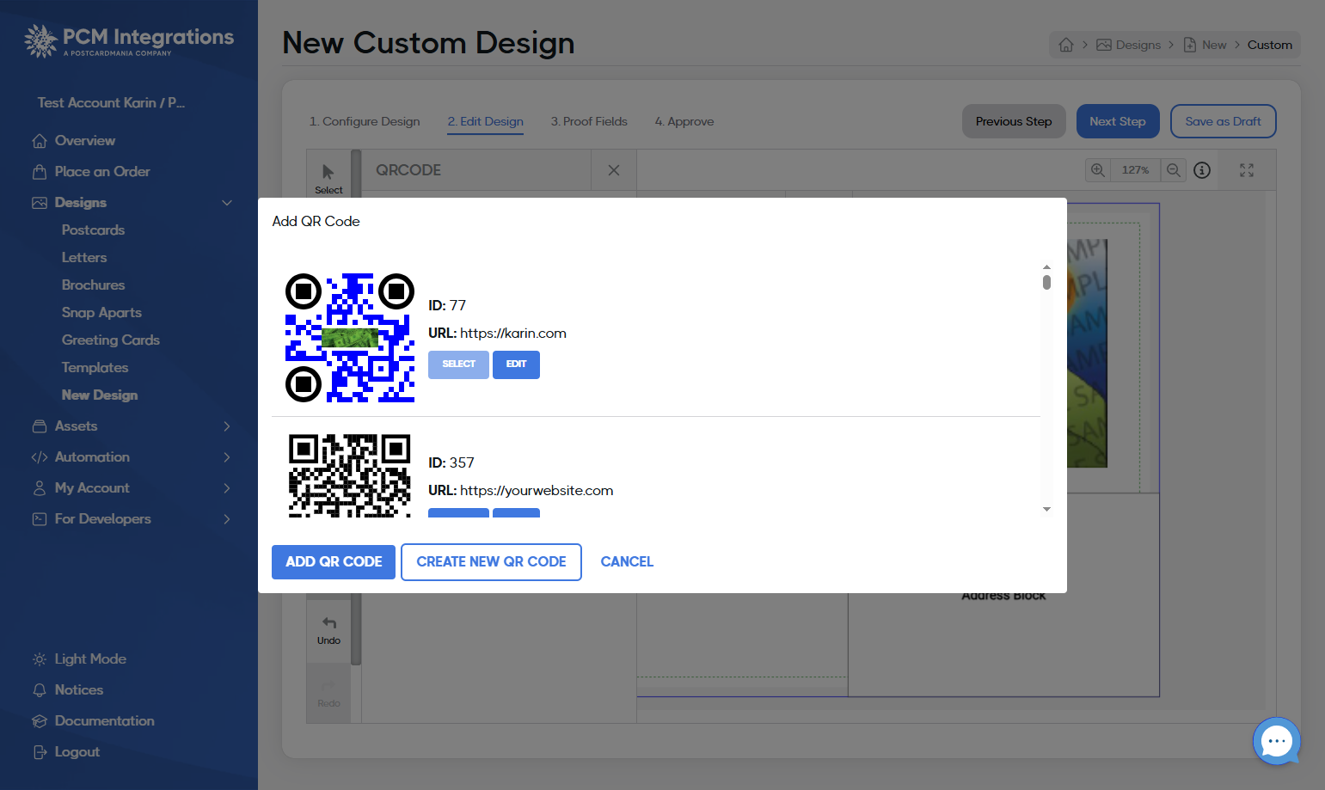1325x790 pixels.
Task: Save the design as draft
Action: [x=1224, y=121]
